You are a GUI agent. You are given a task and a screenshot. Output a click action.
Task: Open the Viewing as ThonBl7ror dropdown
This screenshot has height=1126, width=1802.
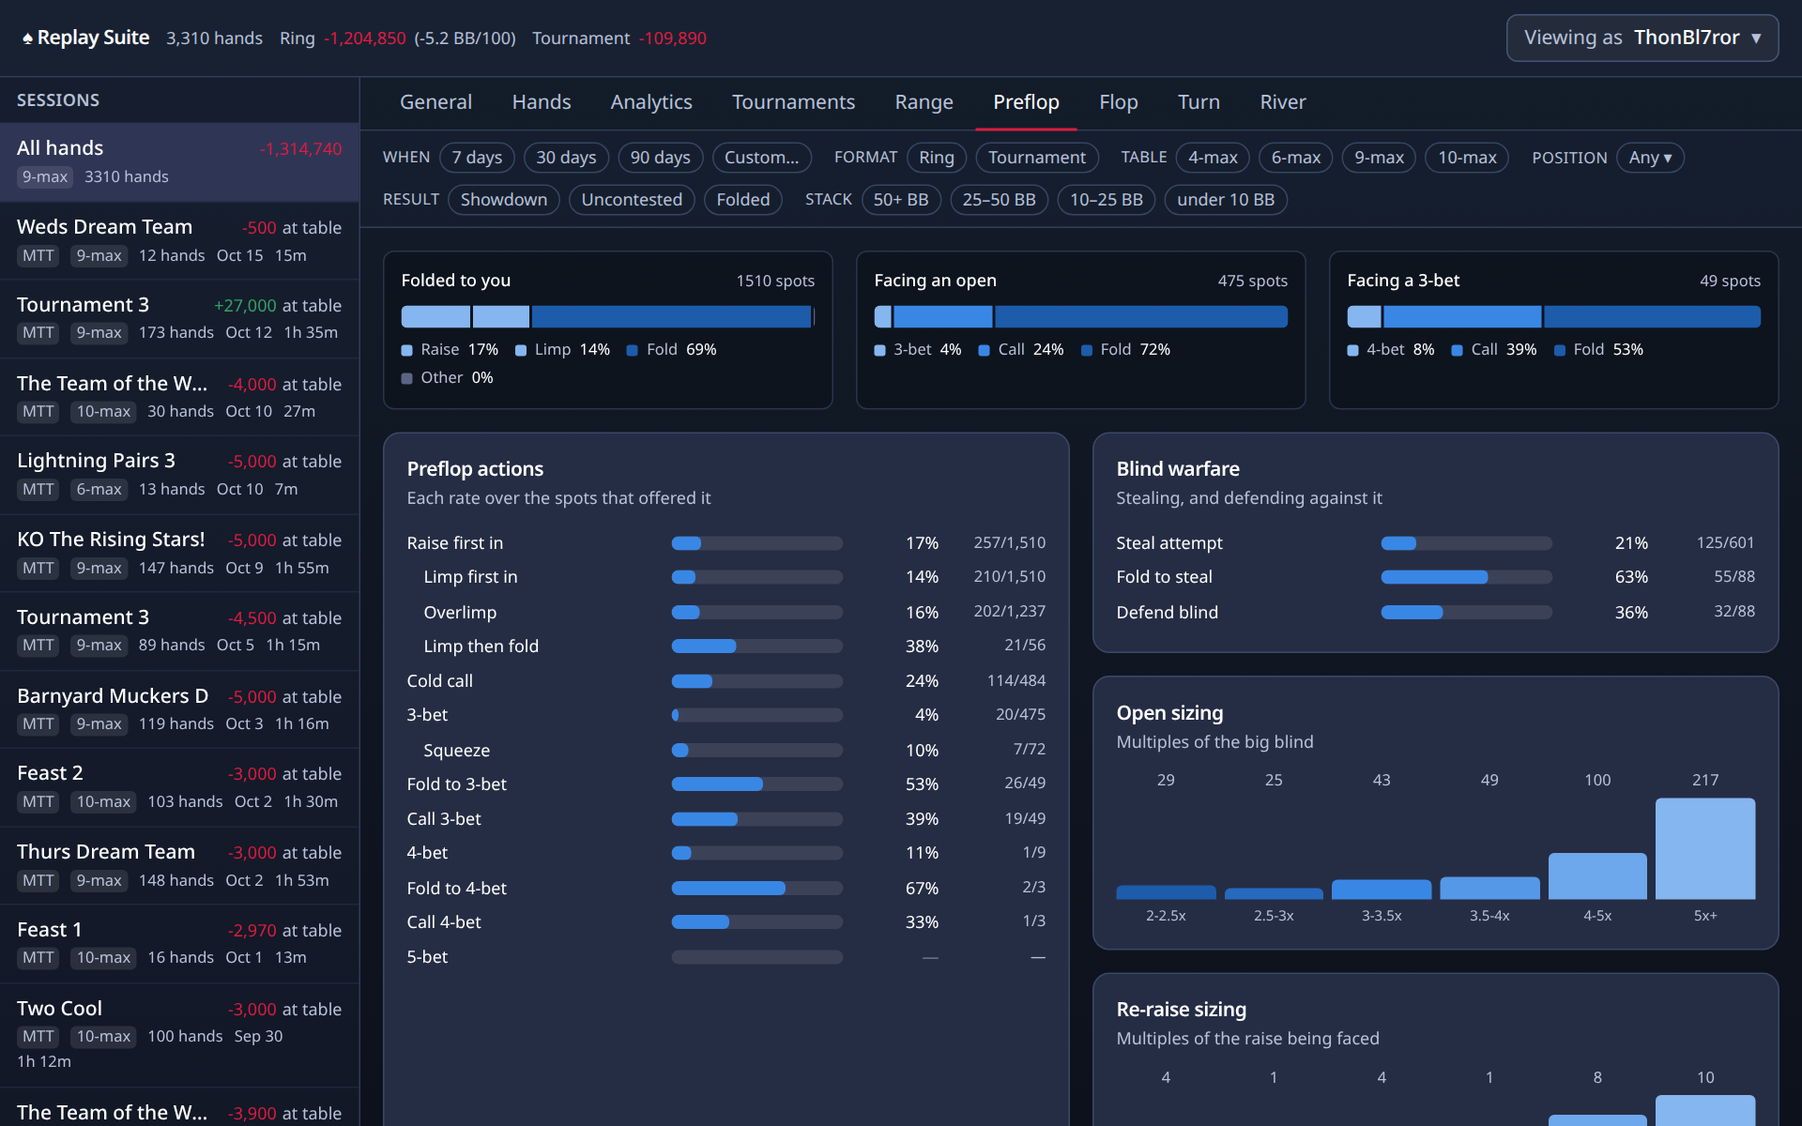(1642, 38)
